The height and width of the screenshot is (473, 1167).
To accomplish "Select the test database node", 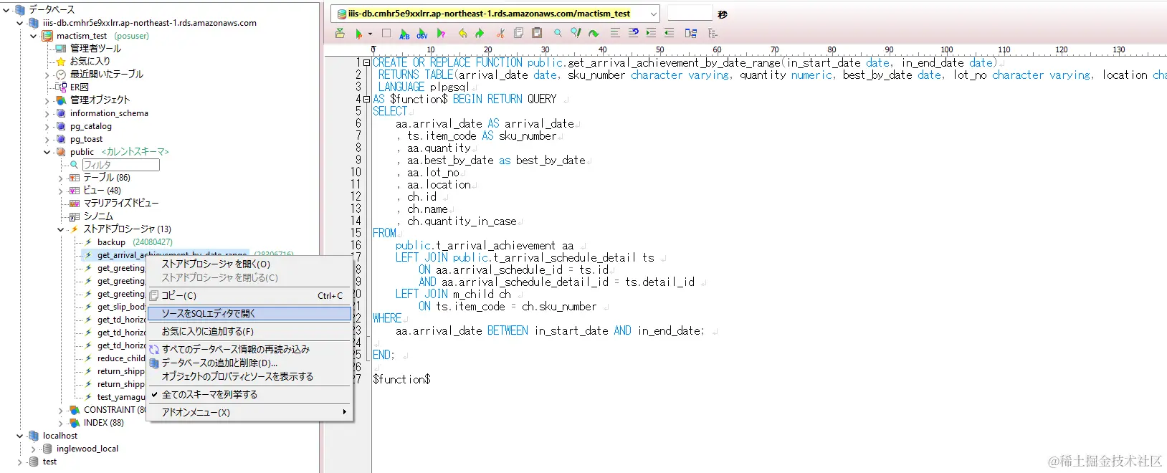I will click(49, 462).
